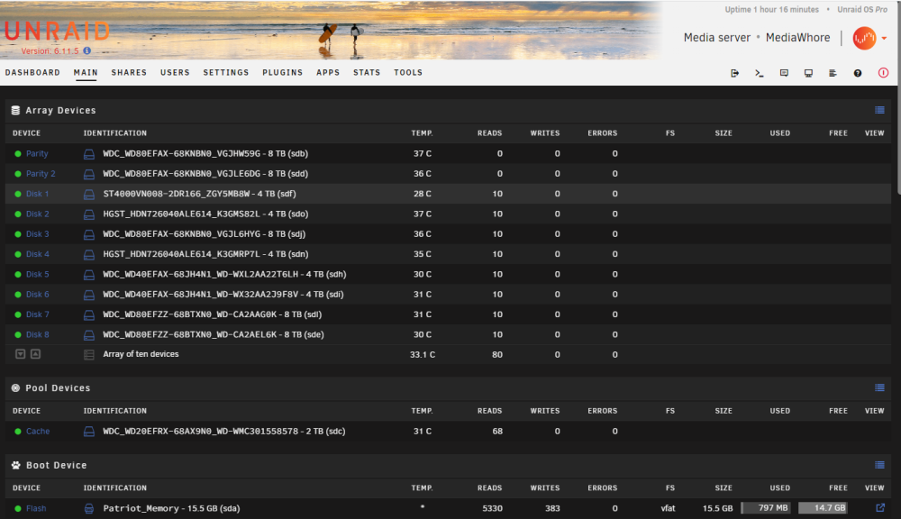Open the Stats tab
This screenshot has height=519, width=901.
click(x=367, y=72)
